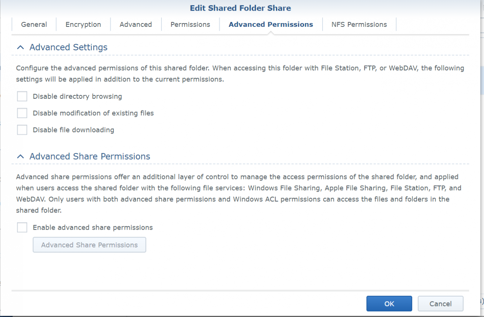Click the Advanced Settings chevron icon
This screenshot has height=317, width=484.
(x=20, y=47)
